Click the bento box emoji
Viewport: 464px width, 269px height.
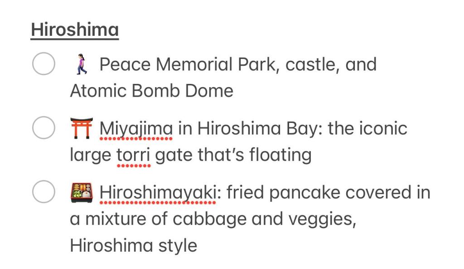coord(82,193)
